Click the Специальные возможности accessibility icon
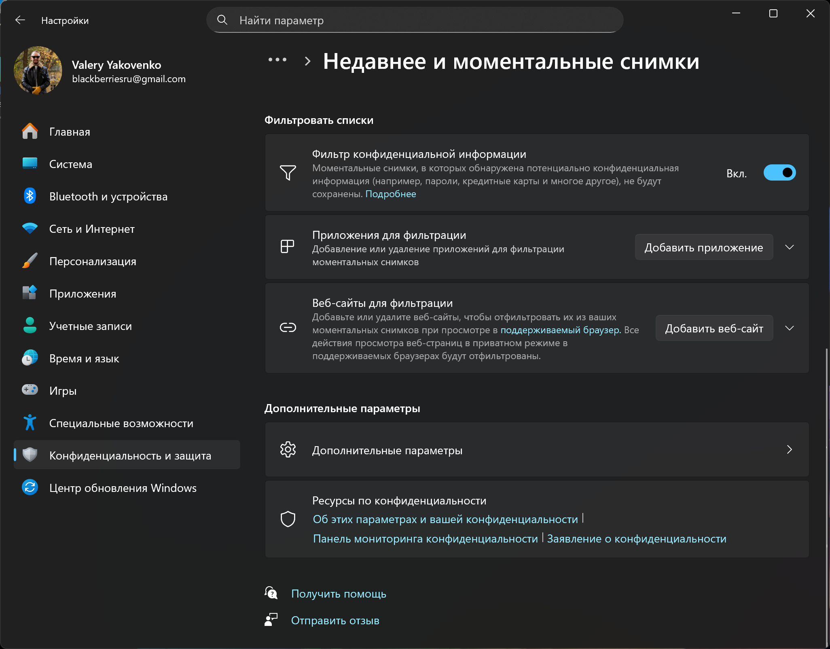Image resolution: width=830 pixels, height=649 pixels. 30,423
